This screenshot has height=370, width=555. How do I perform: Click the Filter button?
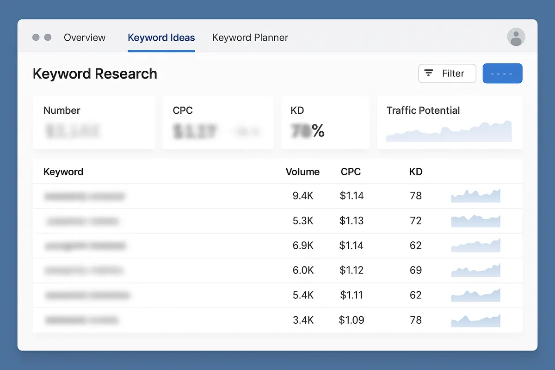pyautogui.click(x=447, y=74)
